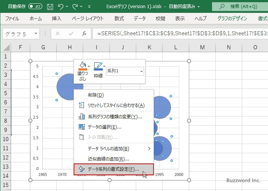This screenshot has width=268, height=191.
Task: Choose 削除(D) from context menu
Action: pyautogui.click(x=114, y=95)
